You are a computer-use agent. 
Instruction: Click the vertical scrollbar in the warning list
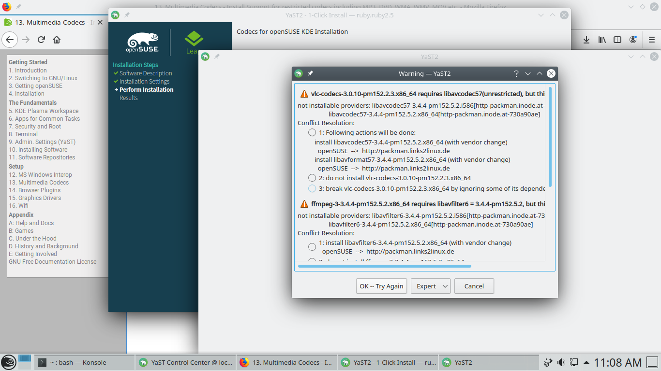[x=550, y=137]
